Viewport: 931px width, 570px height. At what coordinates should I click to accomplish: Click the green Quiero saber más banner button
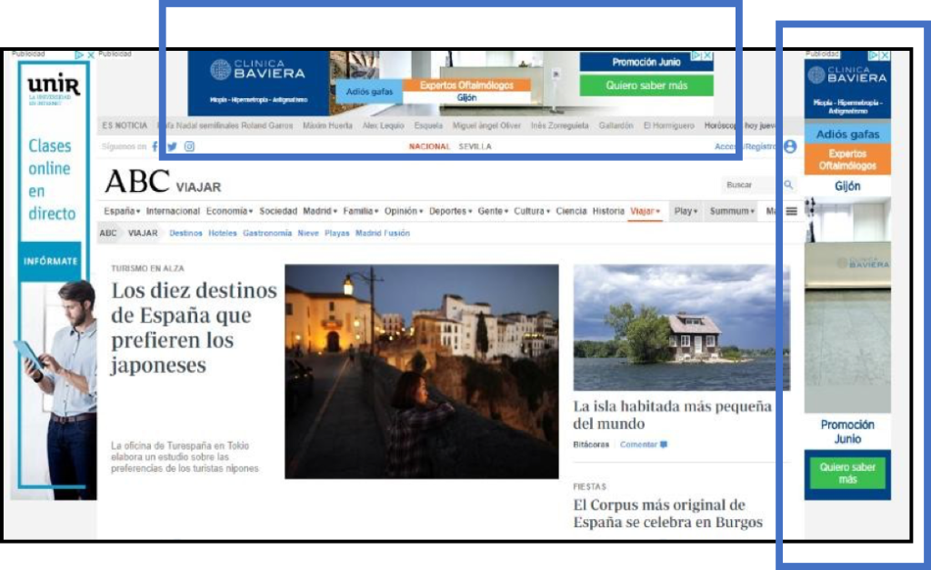646,85
